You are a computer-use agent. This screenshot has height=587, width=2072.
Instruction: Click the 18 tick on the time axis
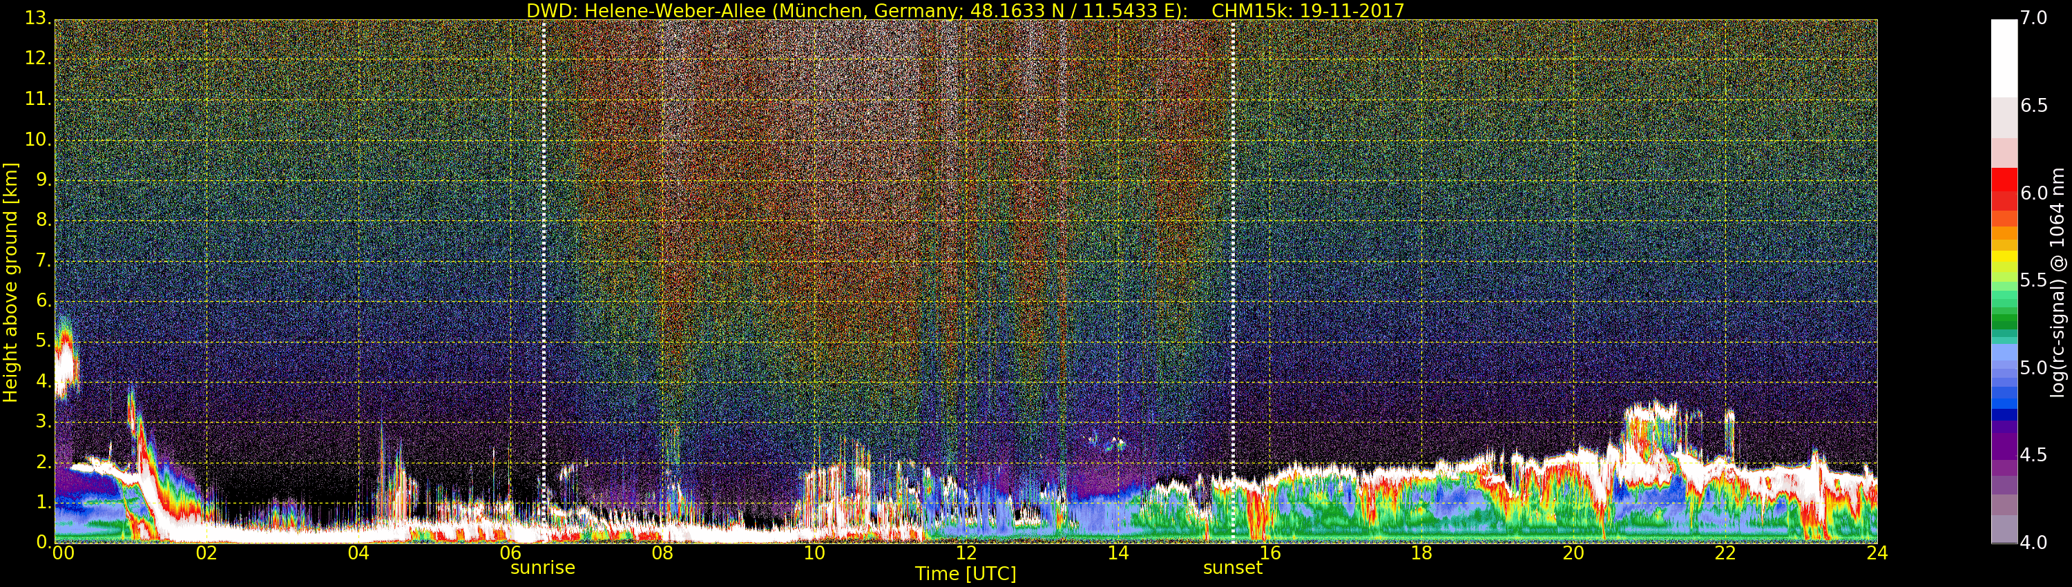pos(1421,553)
